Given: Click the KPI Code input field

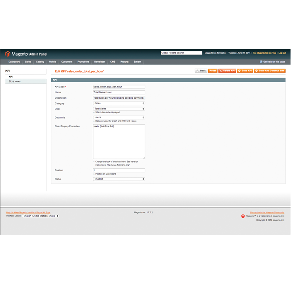Looking at the screenshot, I should tap(119, 87).
